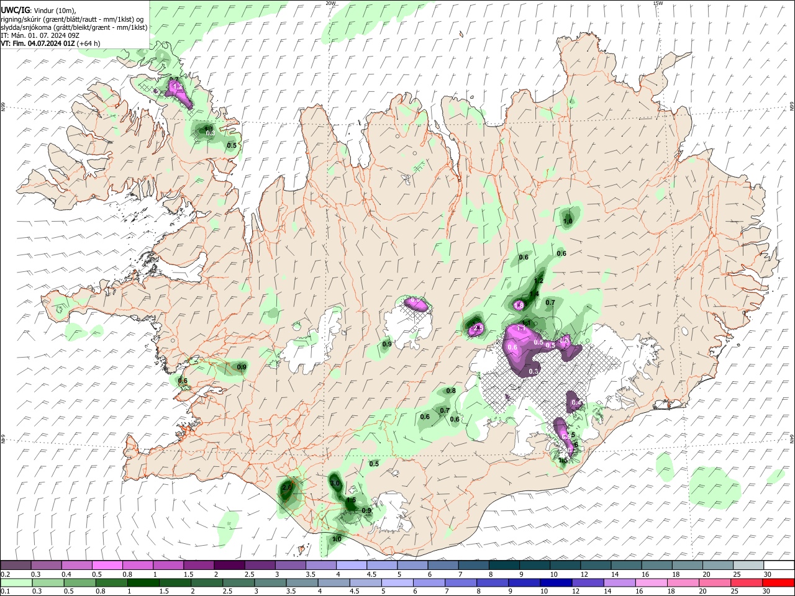795x596 pixels.
Task: Click the 'UWC/IG: Vindur (10m)' title text
Action: click(x=39, y=10)
